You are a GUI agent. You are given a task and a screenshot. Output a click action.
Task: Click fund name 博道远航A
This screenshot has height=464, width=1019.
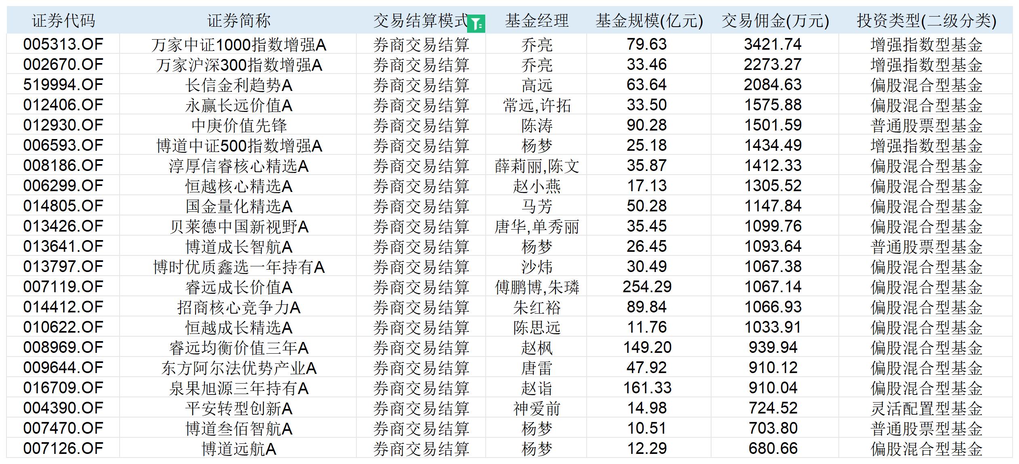(x=238, y=449)
